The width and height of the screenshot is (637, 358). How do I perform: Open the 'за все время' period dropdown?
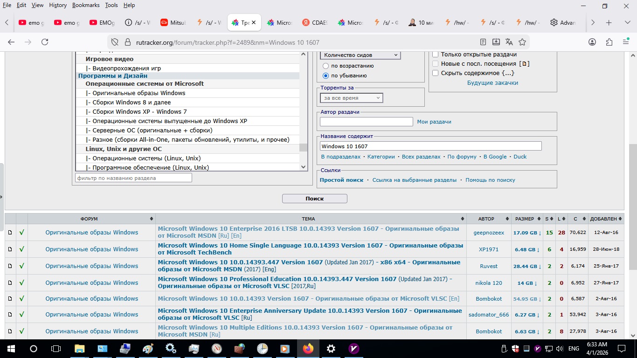tap(352, 98)
